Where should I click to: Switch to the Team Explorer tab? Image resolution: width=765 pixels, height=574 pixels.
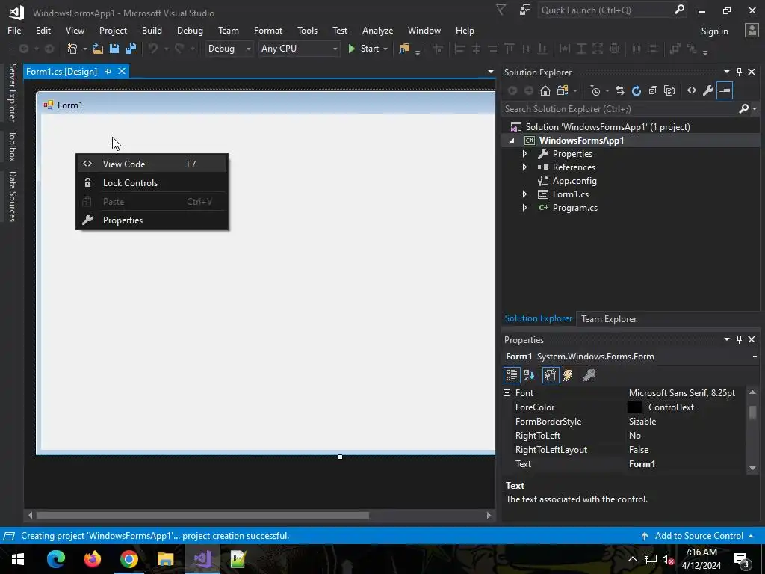pos(608,318)
